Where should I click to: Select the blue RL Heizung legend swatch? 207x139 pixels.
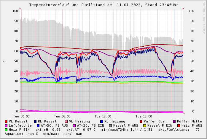102,121
